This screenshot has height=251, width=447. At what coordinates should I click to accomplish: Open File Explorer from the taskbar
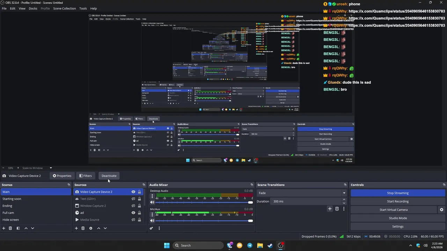coord(260,245)
